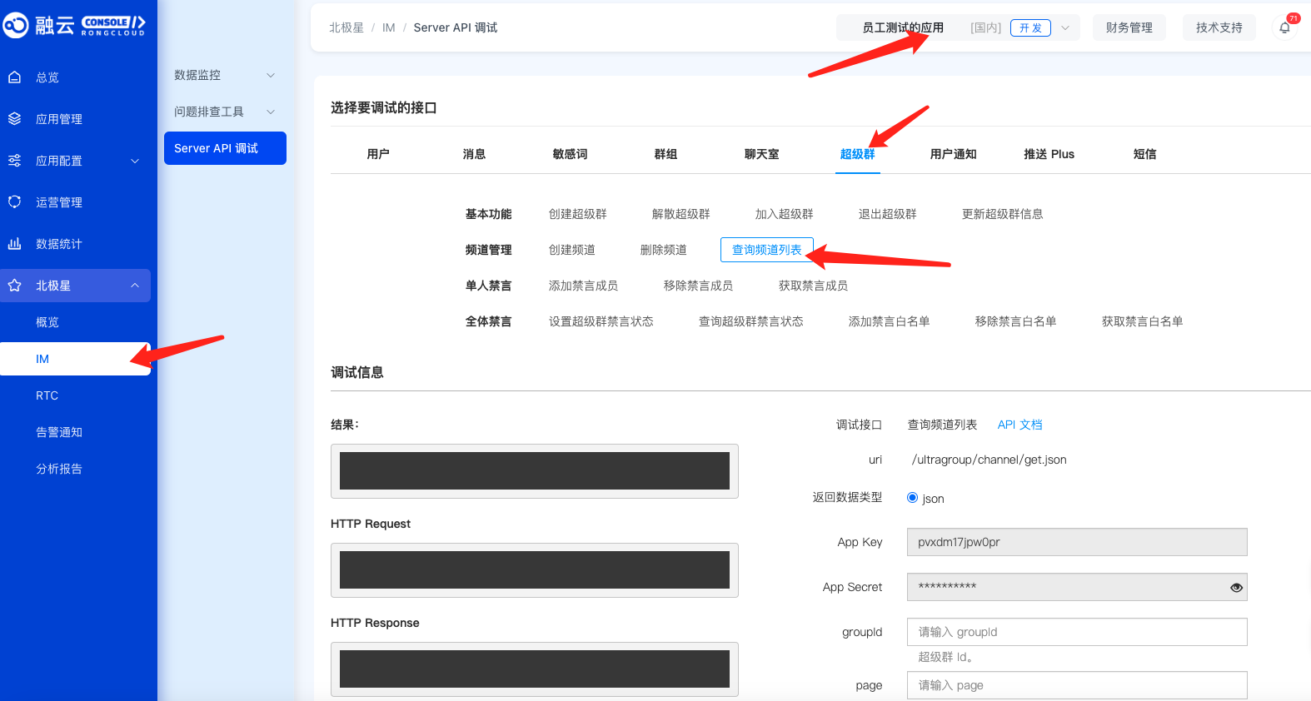Open the 财务管理 button
The image size is (1311, 701).
click(1129, 27)
